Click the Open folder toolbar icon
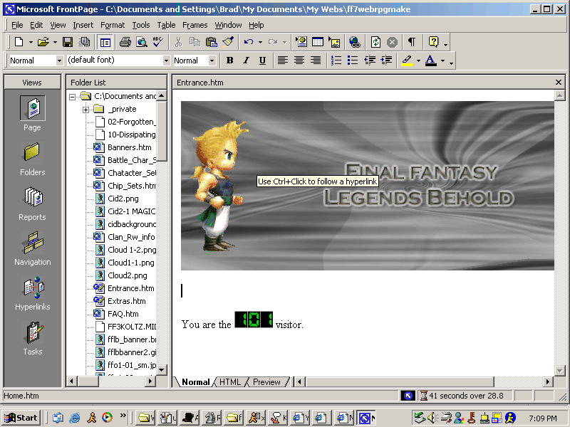The width and height of the screenshot is (570, 427). tap(43, 42)
